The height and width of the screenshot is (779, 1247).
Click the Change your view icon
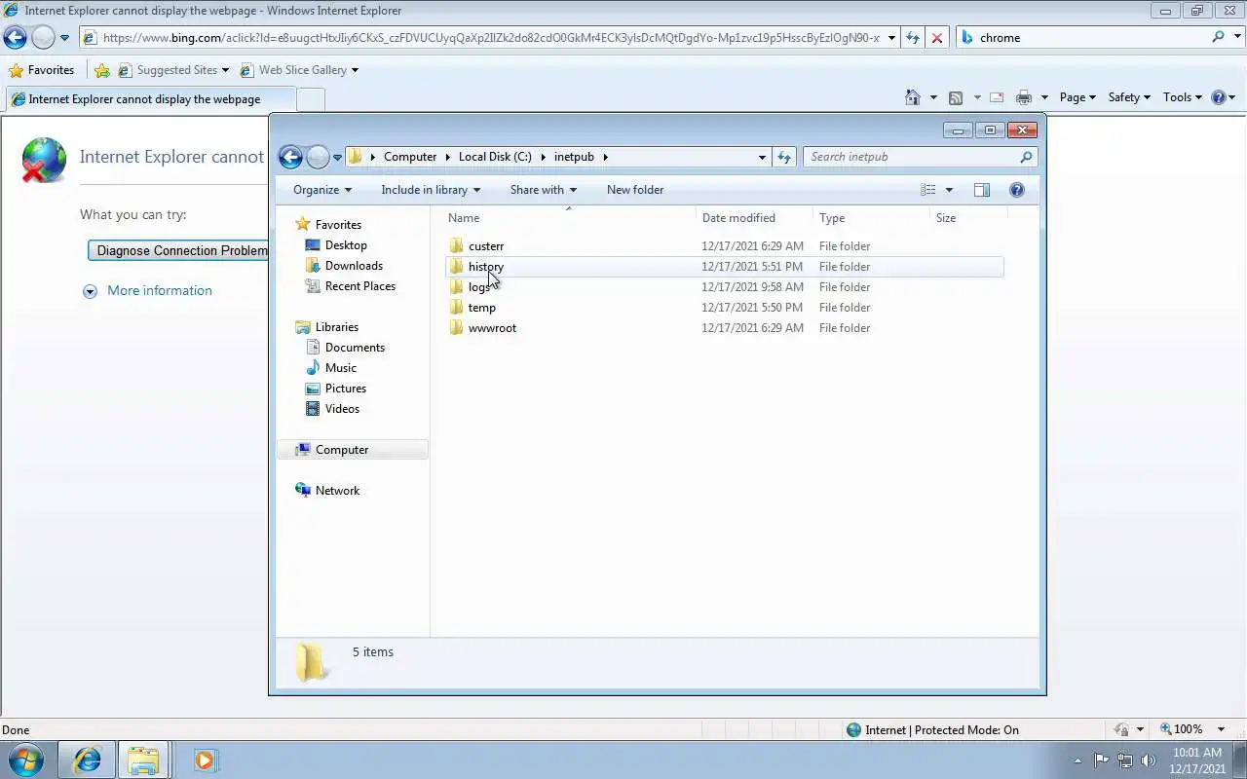(x=928, y=190)
